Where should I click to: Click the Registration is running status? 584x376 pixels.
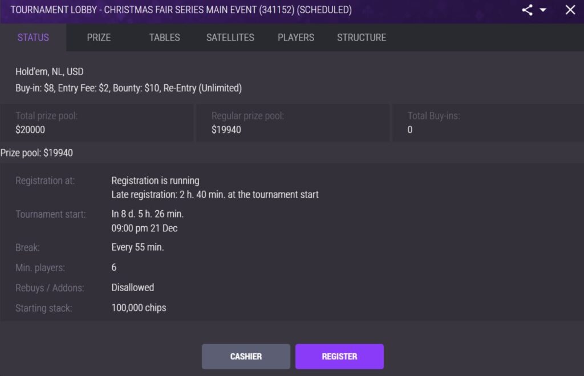pos(155,180)
